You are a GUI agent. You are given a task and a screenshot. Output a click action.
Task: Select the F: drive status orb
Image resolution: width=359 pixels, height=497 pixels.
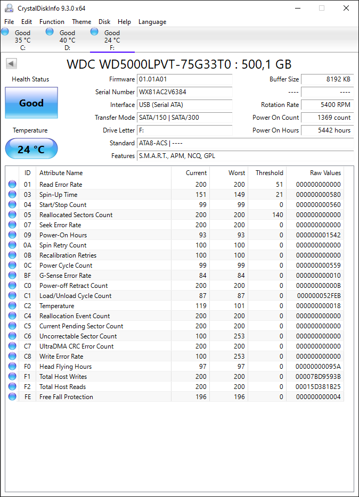tap(94, 31)
